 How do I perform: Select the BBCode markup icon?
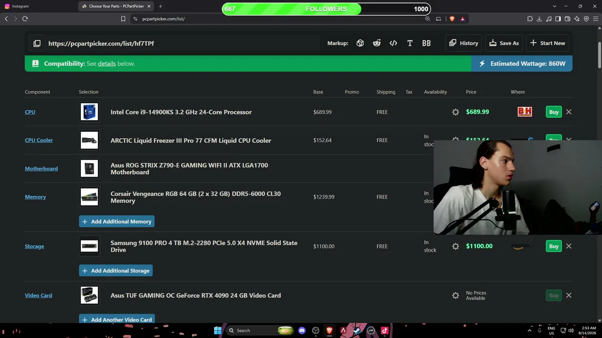pos(426,43)
